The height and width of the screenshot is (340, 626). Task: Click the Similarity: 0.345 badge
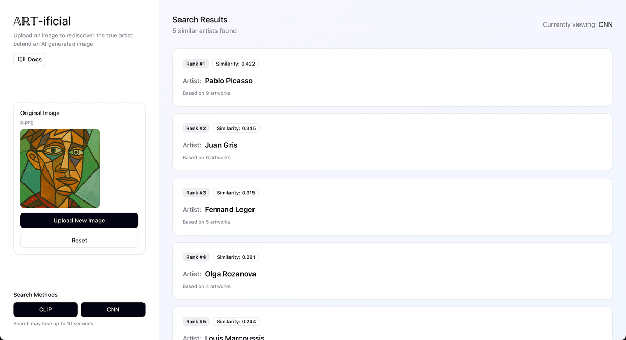tap(236, 128)
